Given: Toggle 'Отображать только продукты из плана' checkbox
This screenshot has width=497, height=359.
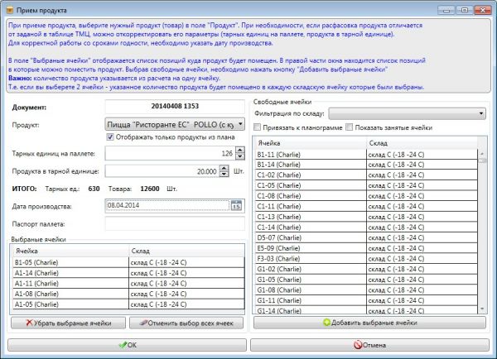Looking at the screenshot, I should (x=110, y=136).
